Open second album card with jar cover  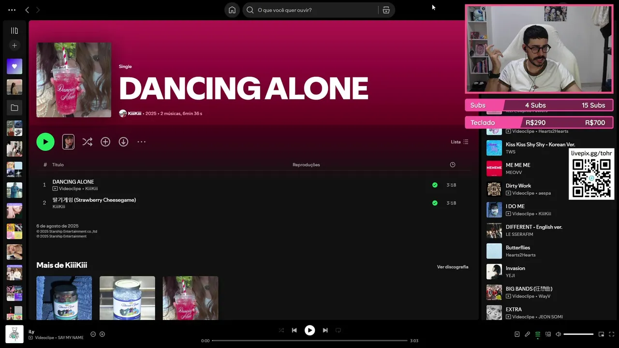tap(127, 298)
